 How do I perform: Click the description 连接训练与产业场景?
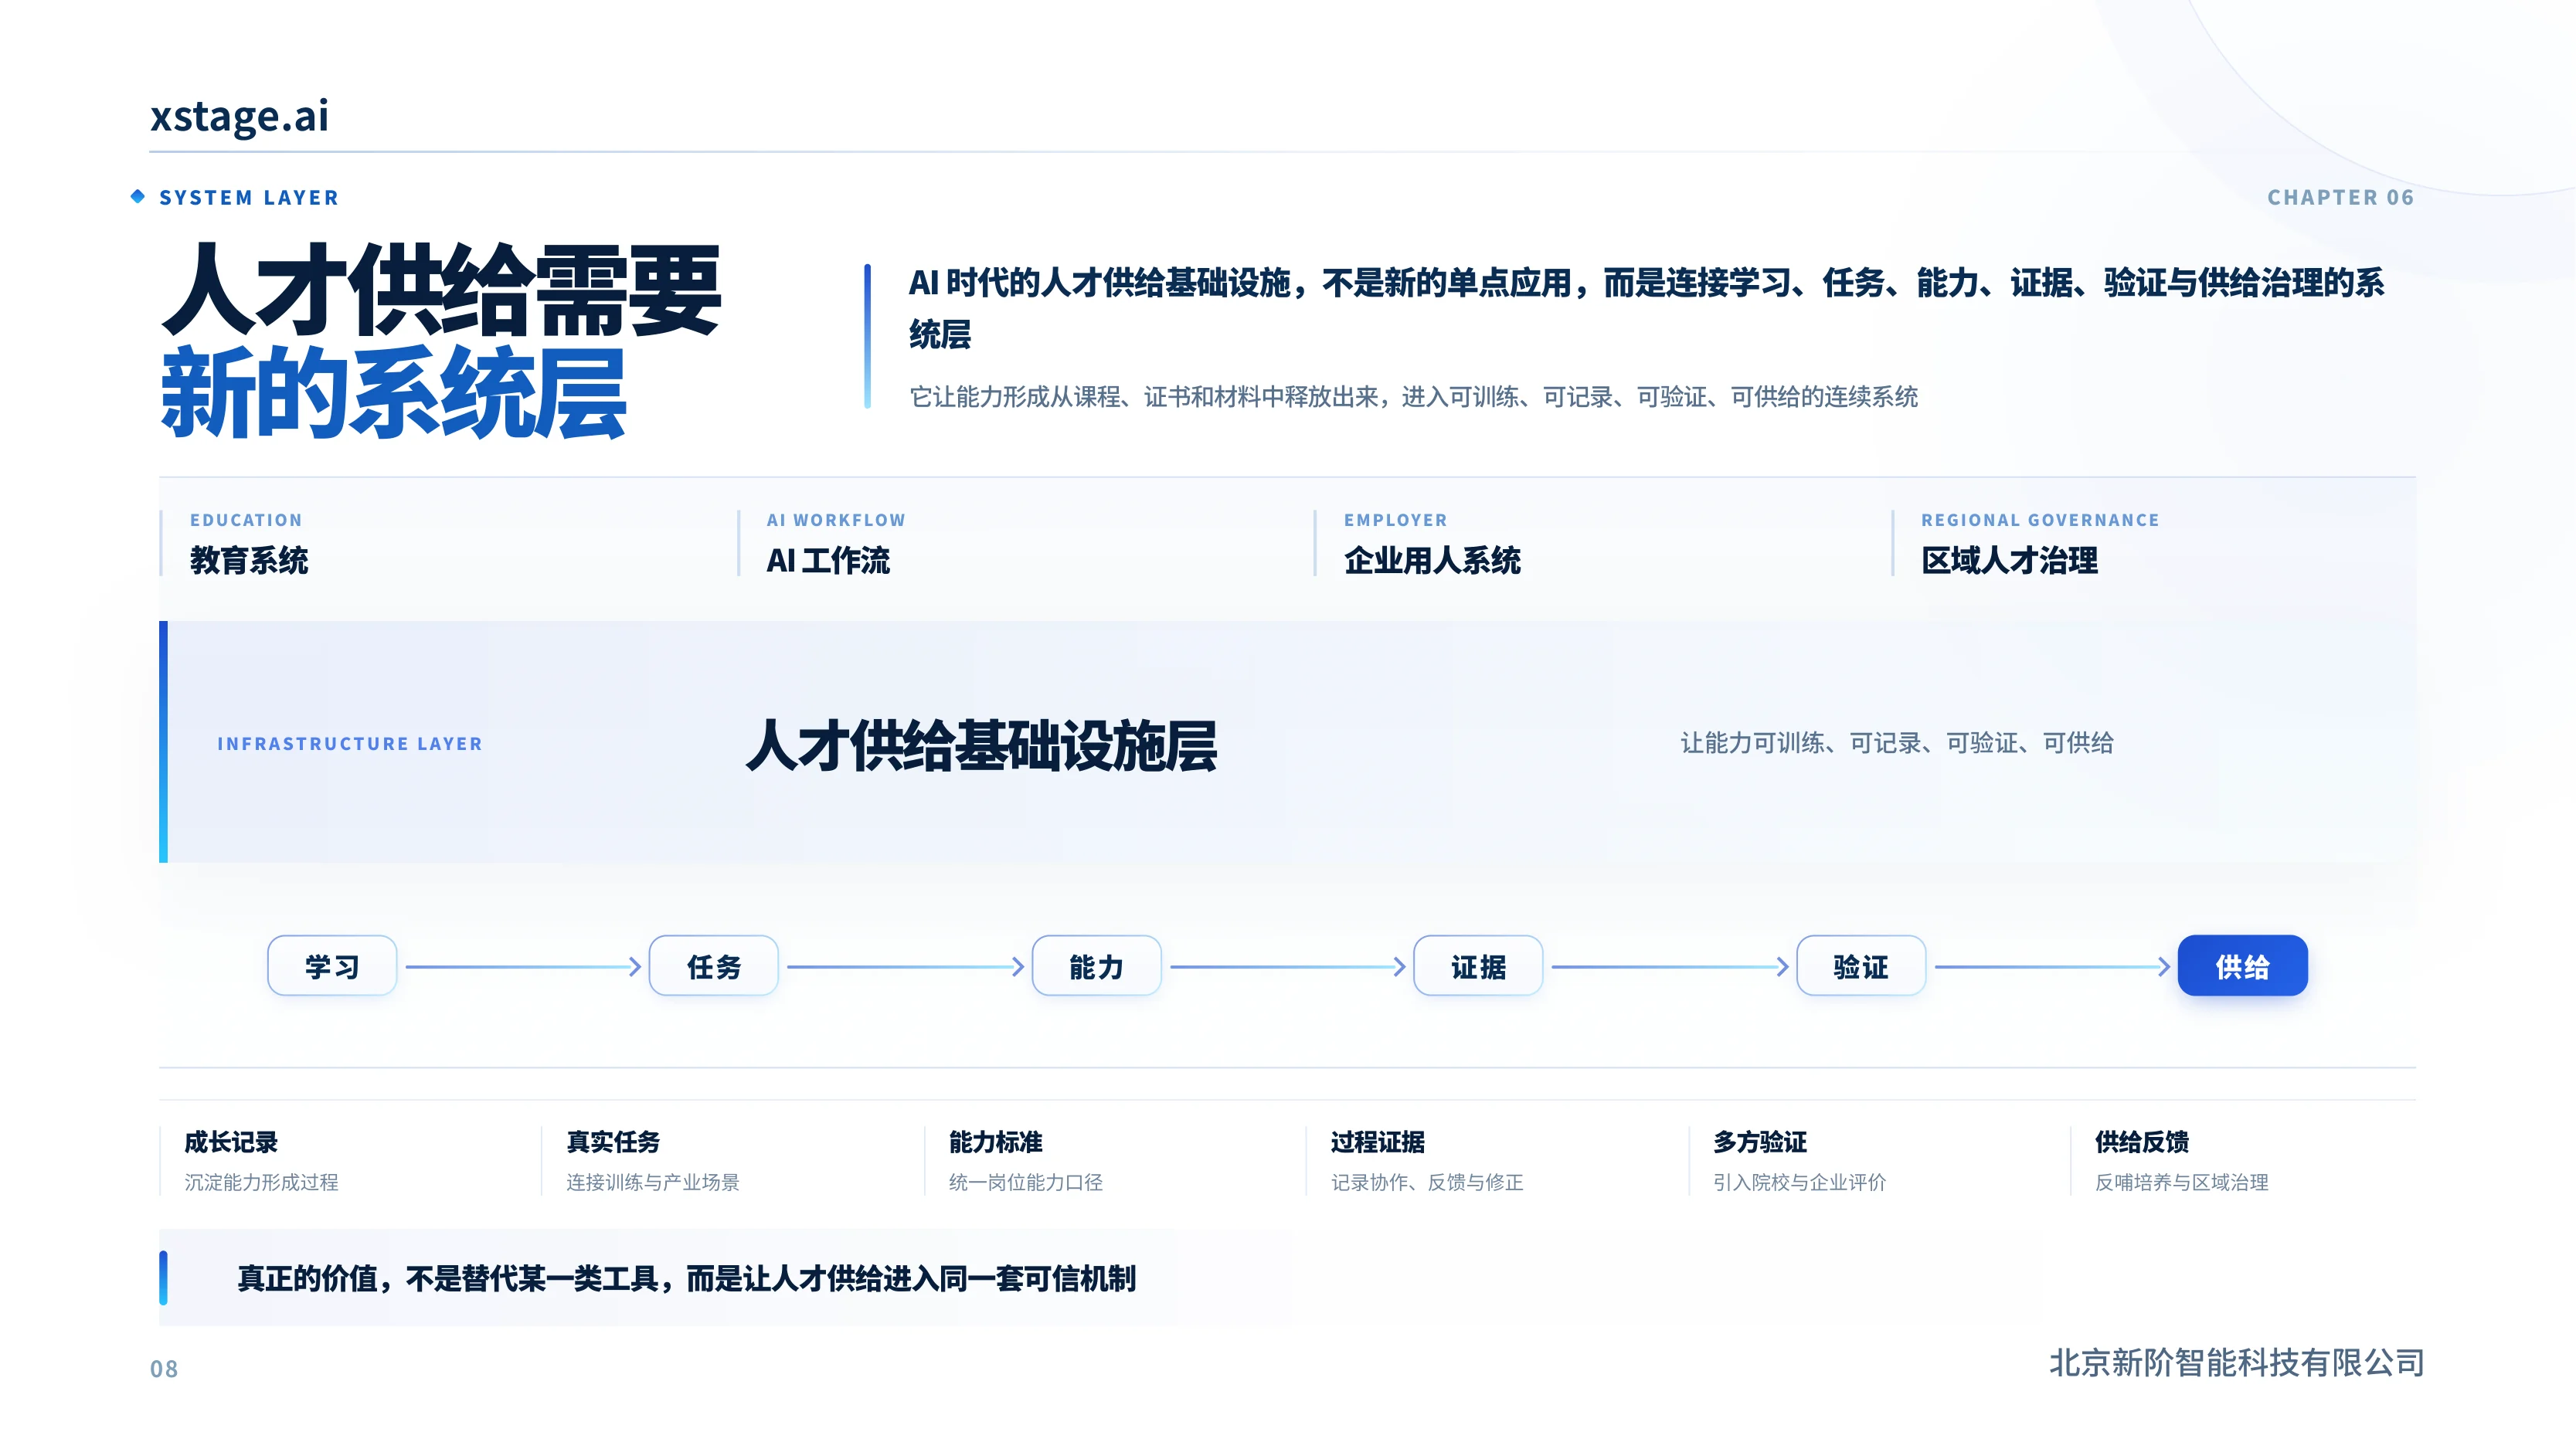point(653,1182)
